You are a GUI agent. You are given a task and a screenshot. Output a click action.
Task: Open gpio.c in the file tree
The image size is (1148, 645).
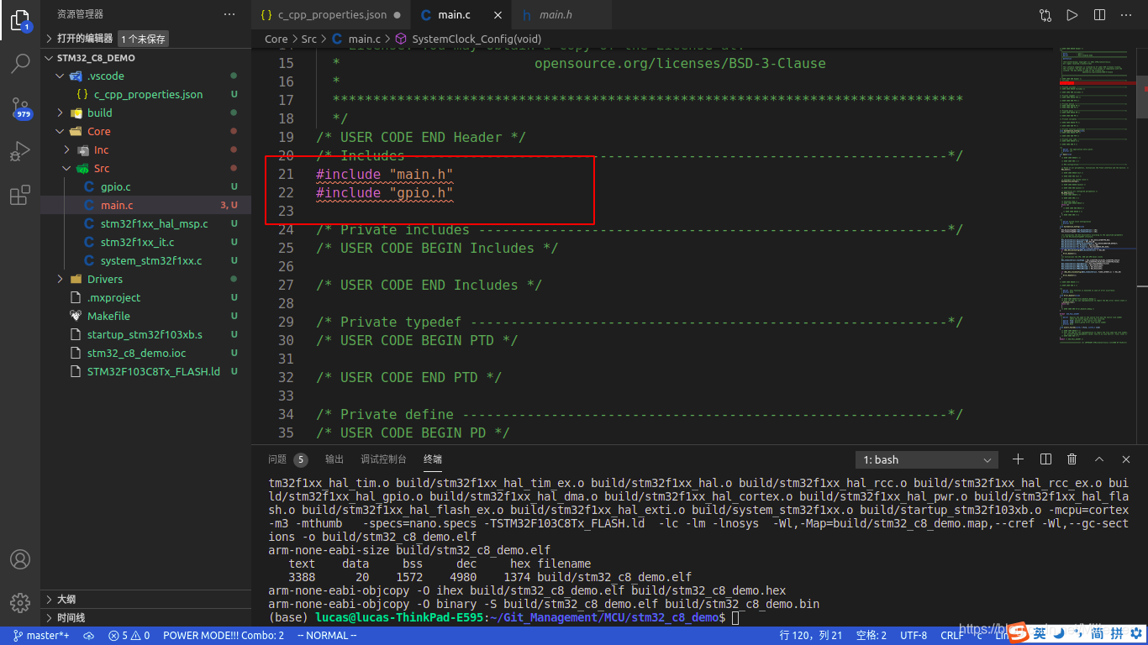(x=145, y=186)
